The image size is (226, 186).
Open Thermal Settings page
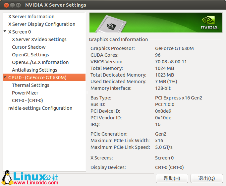[30, 85]
